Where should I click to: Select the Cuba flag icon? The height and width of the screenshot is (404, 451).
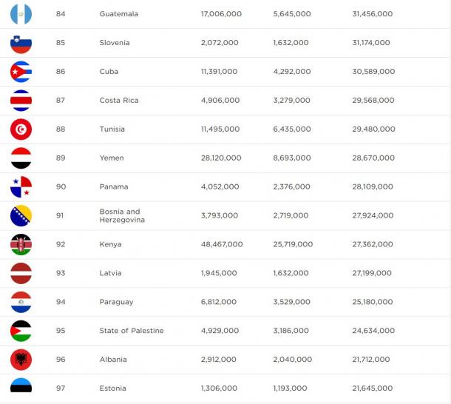pos(21,72)
